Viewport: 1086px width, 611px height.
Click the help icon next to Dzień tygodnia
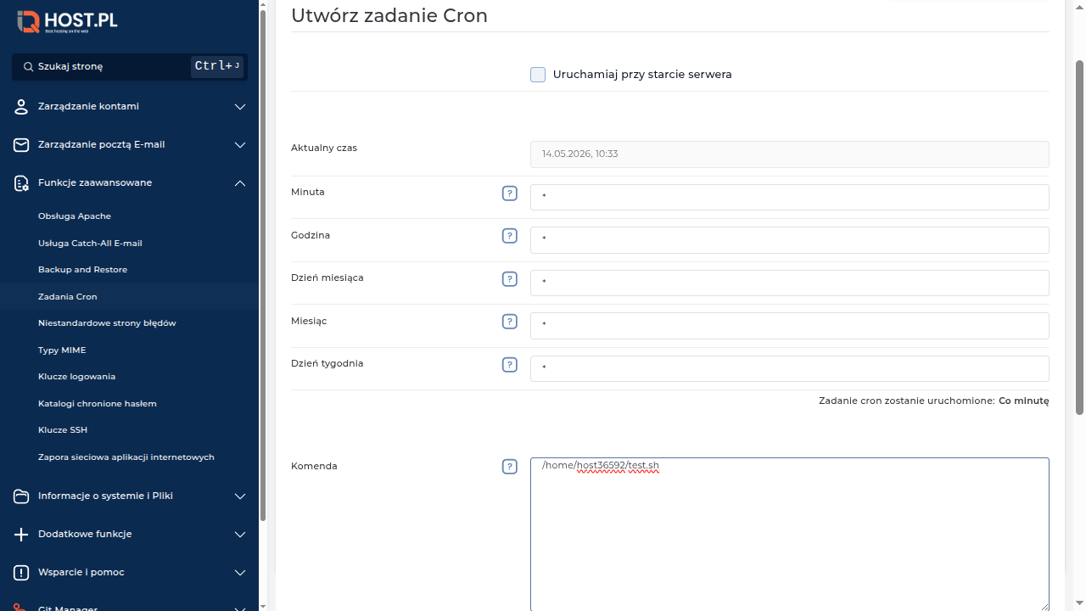pyautogui.click(x=510, y=365)
